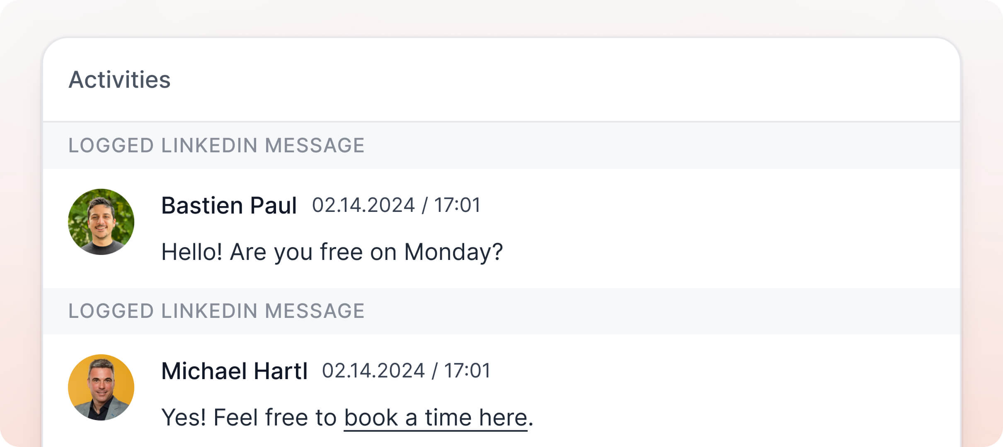Screen dimensions: 1003x447
Task: Click the circular avatar with green foliage background
Action: tap(101, 222)
